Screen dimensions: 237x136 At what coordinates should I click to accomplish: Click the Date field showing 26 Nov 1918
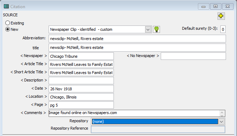[x=81, y=89]
